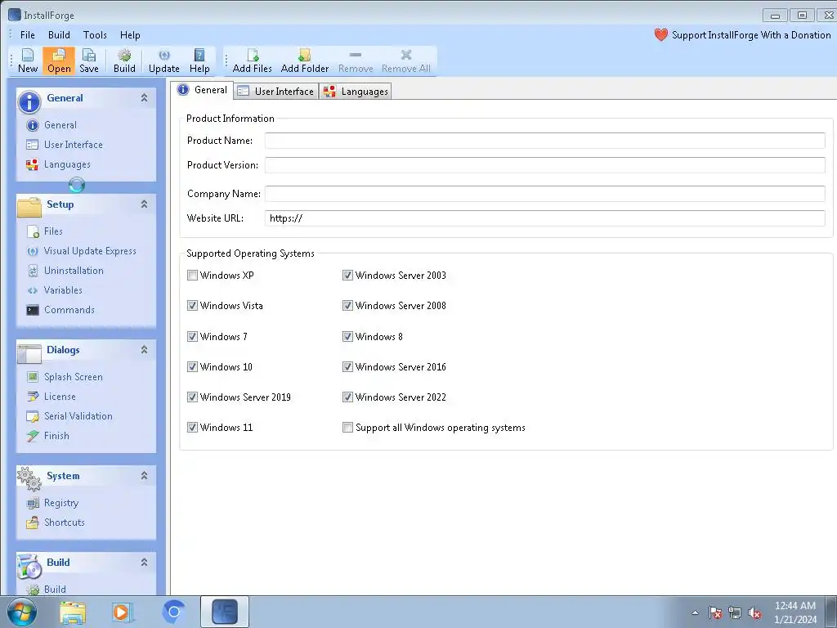Click the Update toolbar icon
Viewport: 837px width, 628px height.
coord(163,61)
